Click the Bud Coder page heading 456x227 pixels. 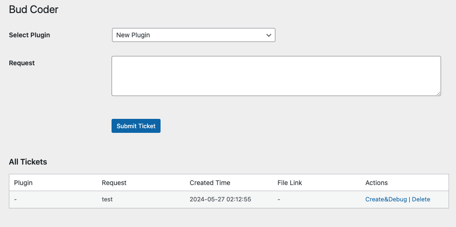[x=34, y=9]
